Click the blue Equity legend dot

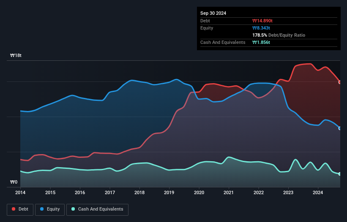(x=42, y=209)
